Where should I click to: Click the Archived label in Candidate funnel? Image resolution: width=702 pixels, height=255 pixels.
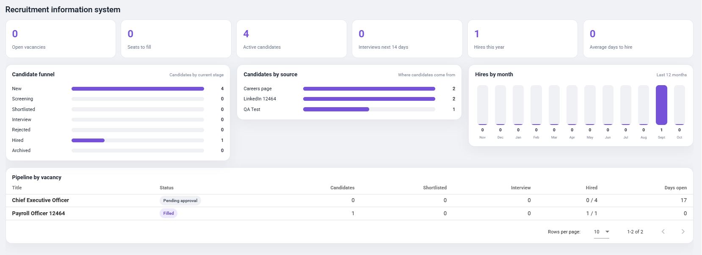(x=21, y=150)
